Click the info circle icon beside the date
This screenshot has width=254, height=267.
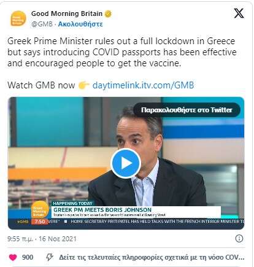239,239
